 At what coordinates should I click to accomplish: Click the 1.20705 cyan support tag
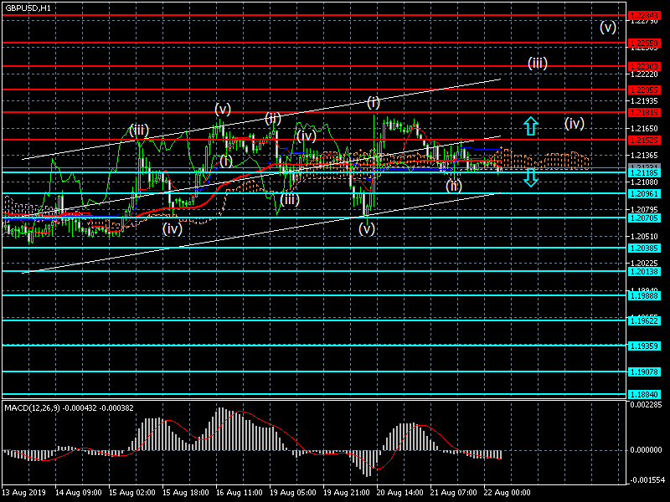coord(644,218)
